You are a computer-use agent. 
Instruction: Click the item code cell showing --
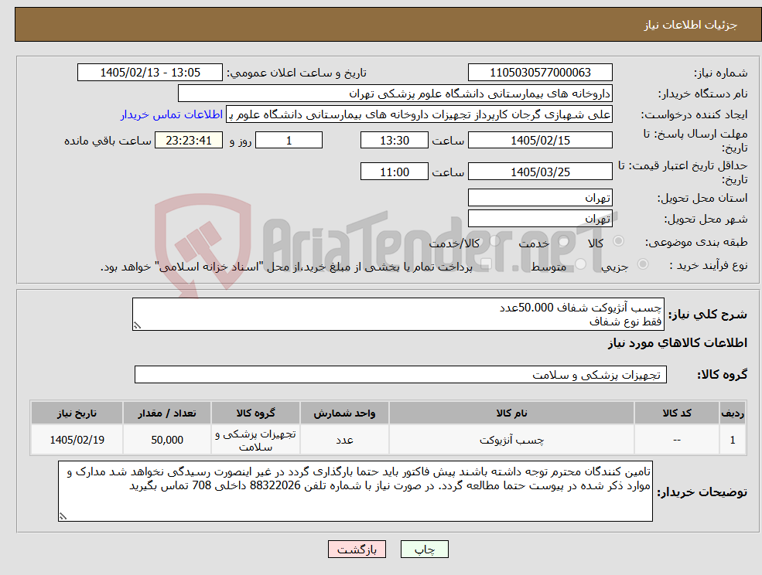coord(677,440)
